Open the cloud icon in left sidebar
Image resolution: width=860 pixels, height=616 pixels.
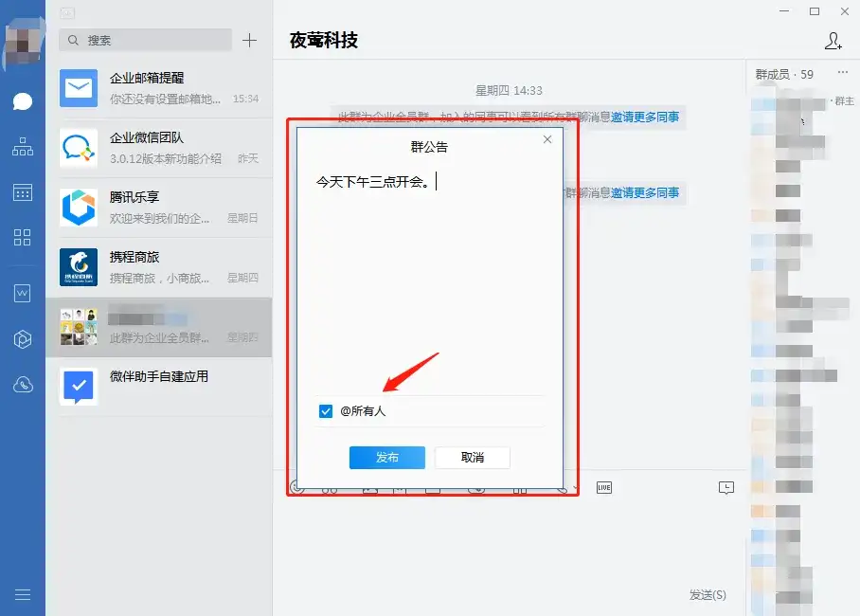(x=23, y=385)
